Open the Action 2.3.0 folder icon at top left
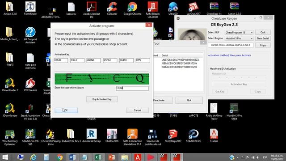 (x=10, y=8)
